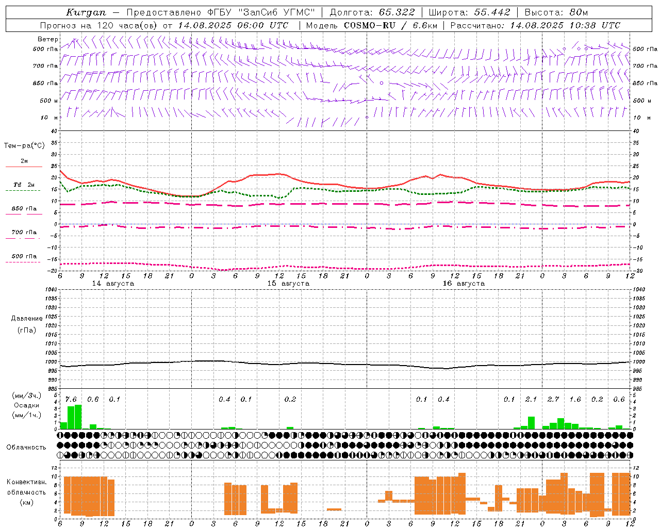Image resolution: width=660 pixels, height=528 pixels.
Task: Click the "(мм/1ч.)" hourly precipitation unit label
Action: coord(27,415)
